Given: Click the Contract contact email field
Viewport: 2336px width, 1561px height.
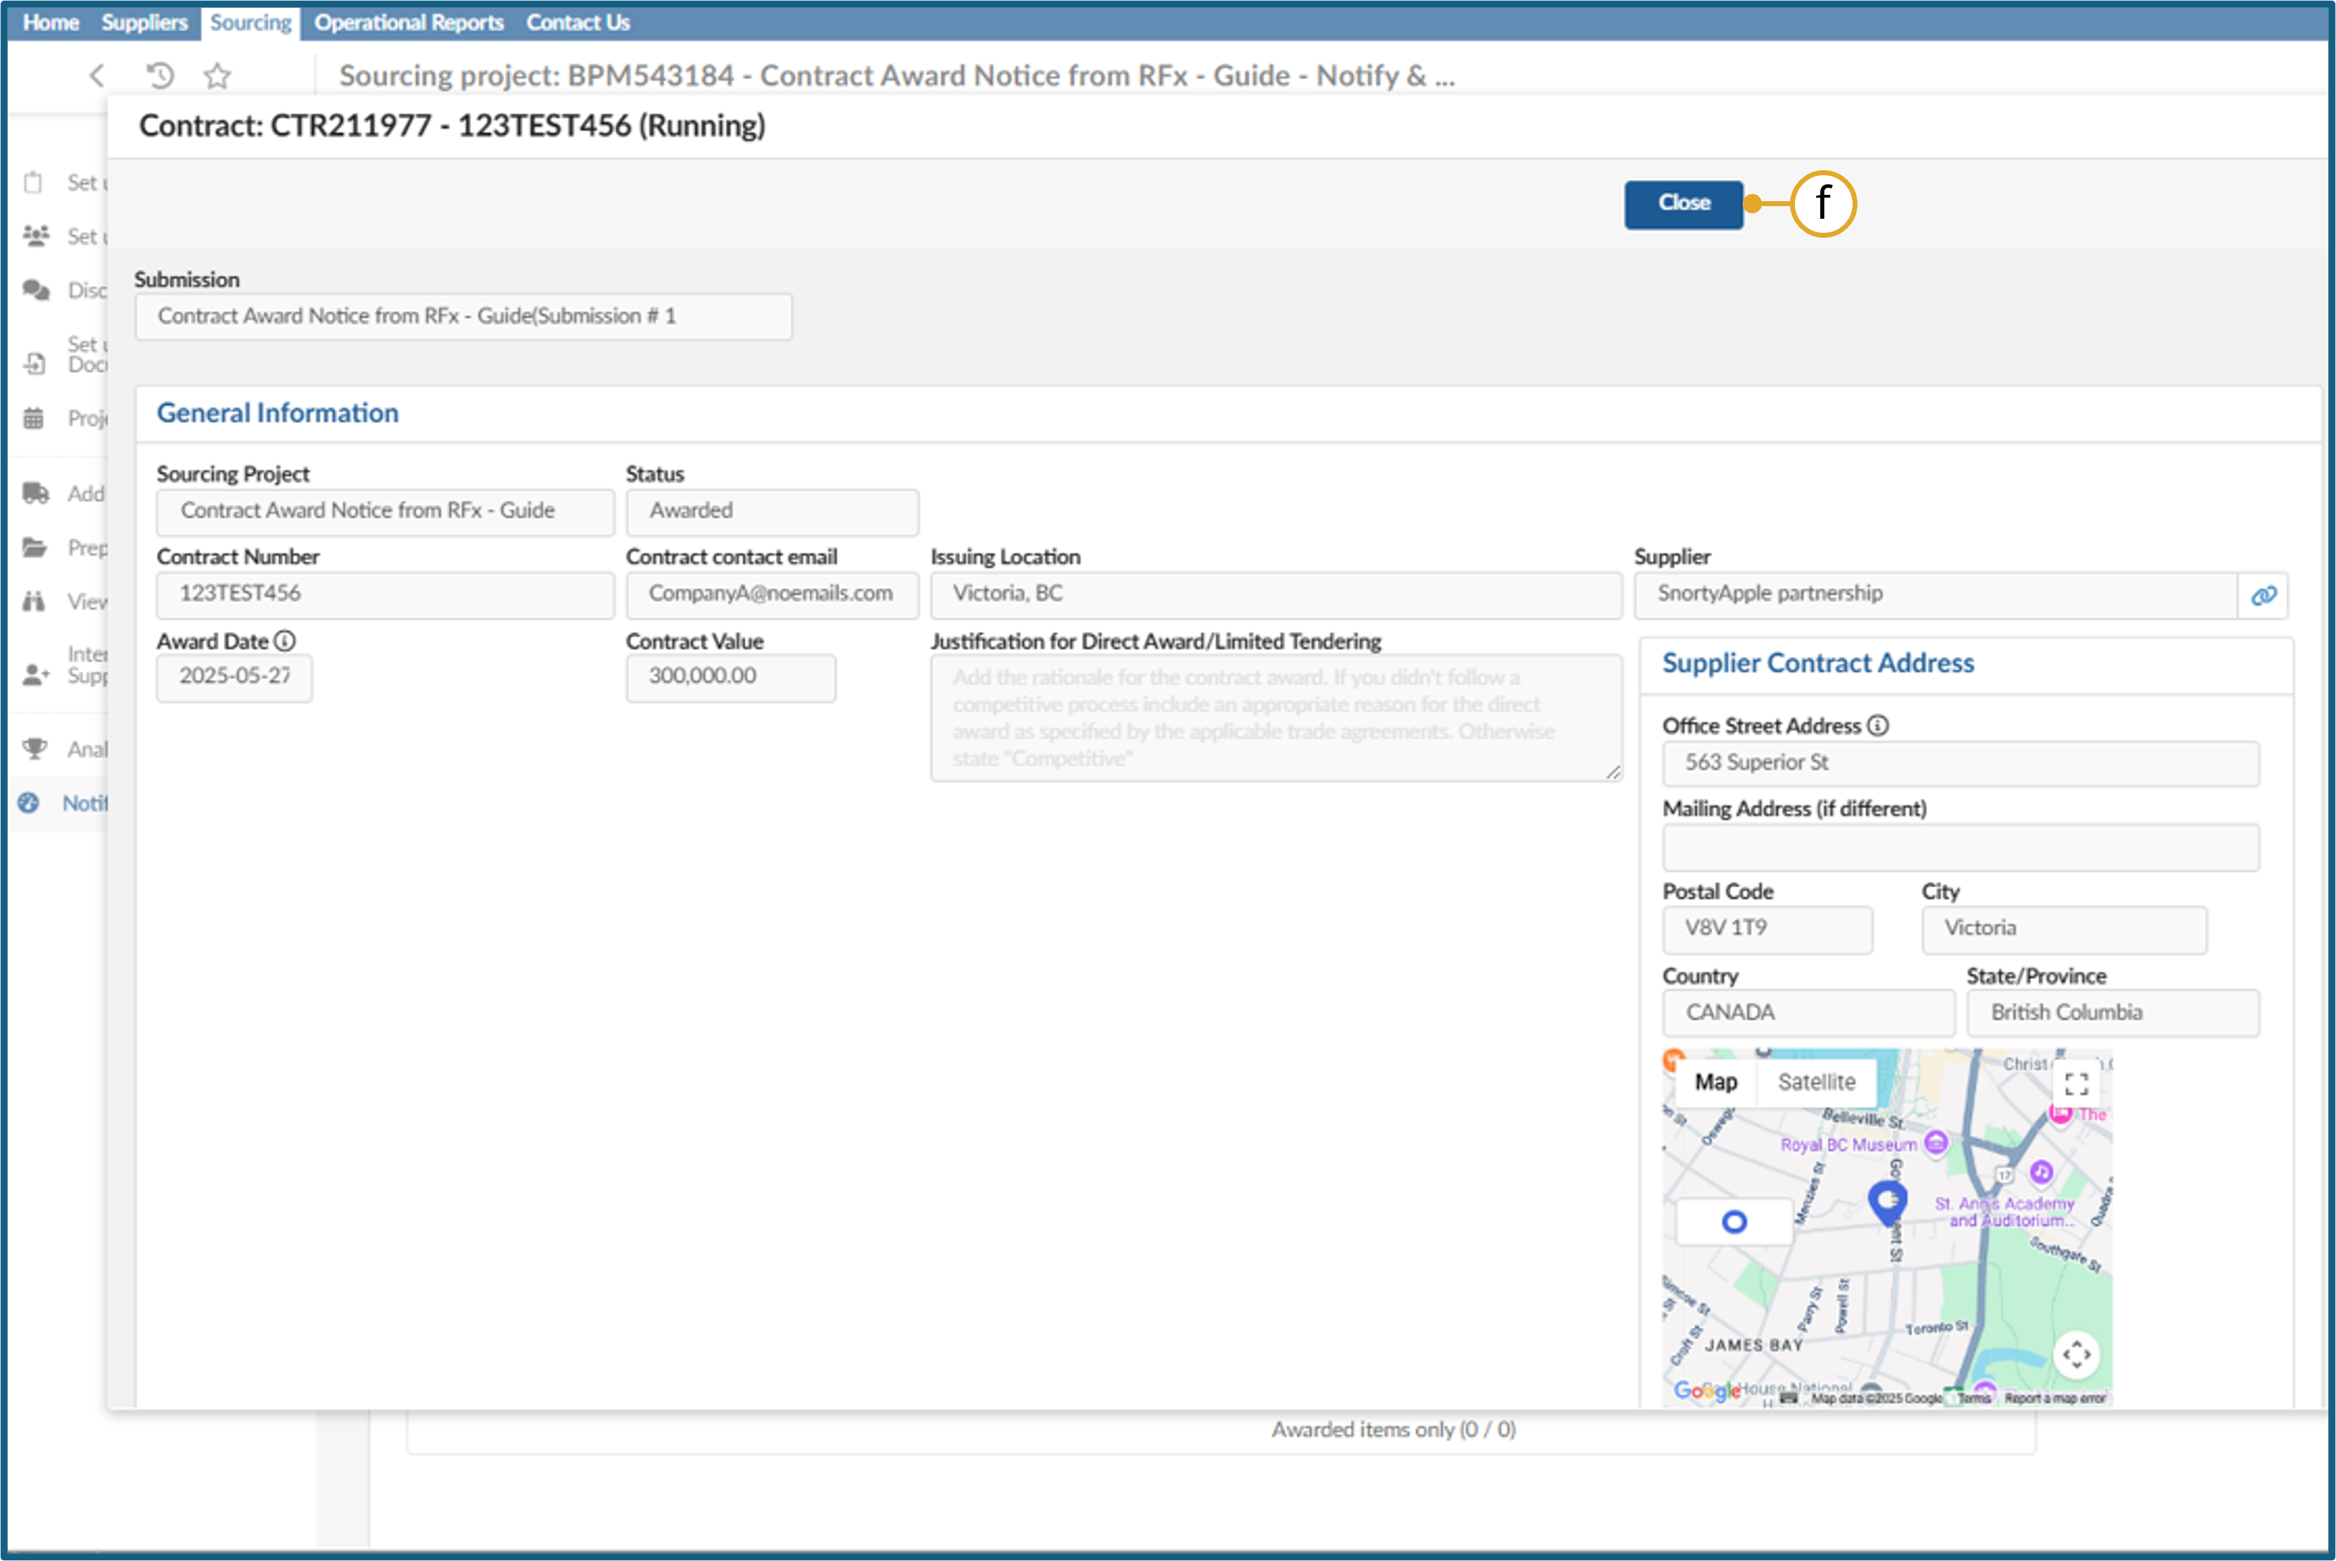Looking at the screenshot, I should [x=773, y=594].
